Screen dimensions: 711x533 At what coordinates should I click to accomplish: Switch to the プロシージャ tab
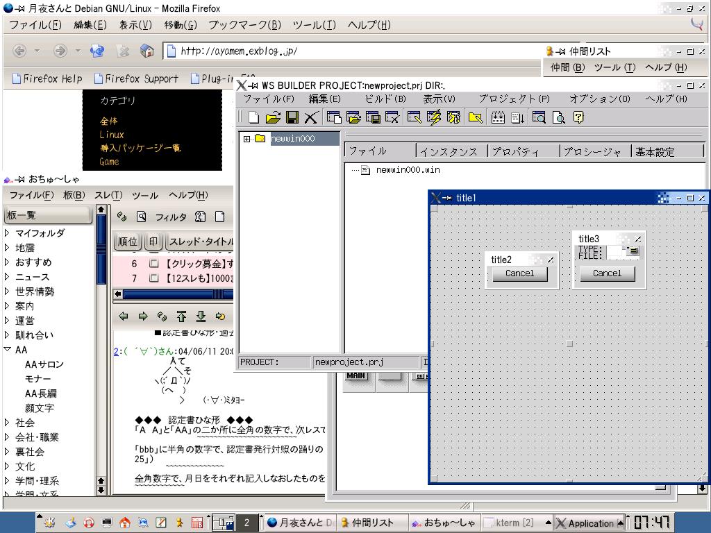coord(595,151)
